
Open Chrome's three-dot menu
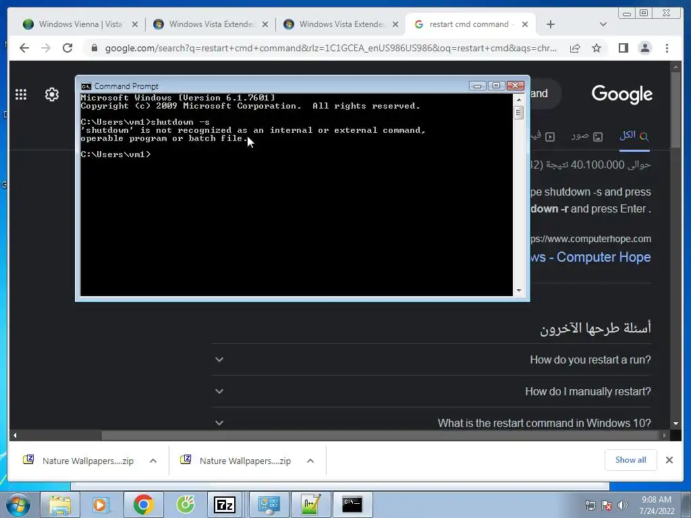[x=667, y=48]
